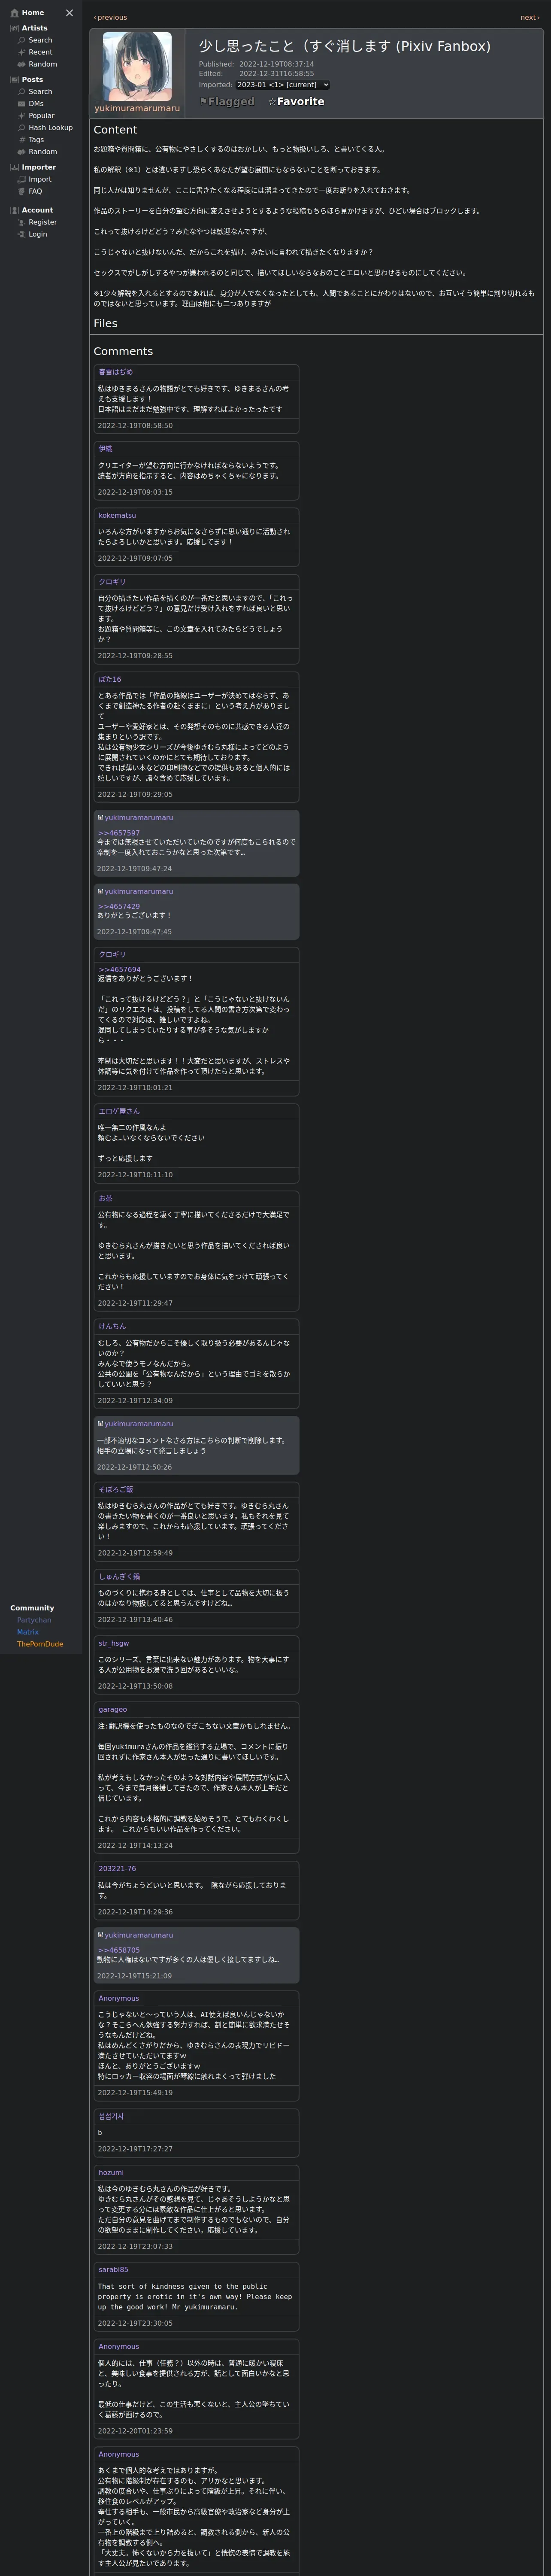
Task: Follow reply reference >>4657597
Action: [x=119, y=833]
